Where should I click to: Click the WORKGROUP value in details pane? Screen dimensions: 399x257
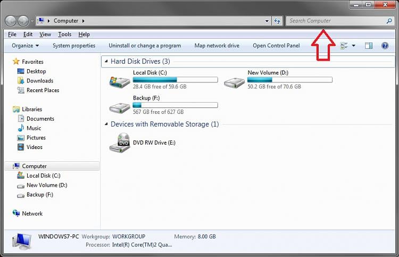coord(129,236)
